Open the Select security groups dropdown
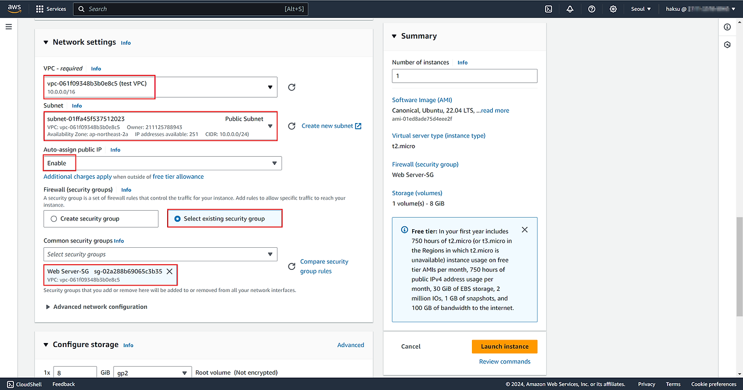 (x=160, y=254)
